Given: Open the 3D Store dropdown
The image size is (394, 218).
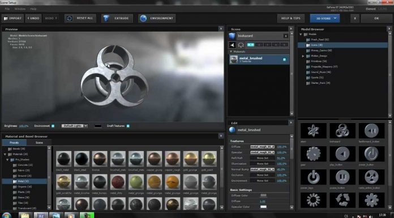Looking at the screenshot, I should [x=324, y=18].
